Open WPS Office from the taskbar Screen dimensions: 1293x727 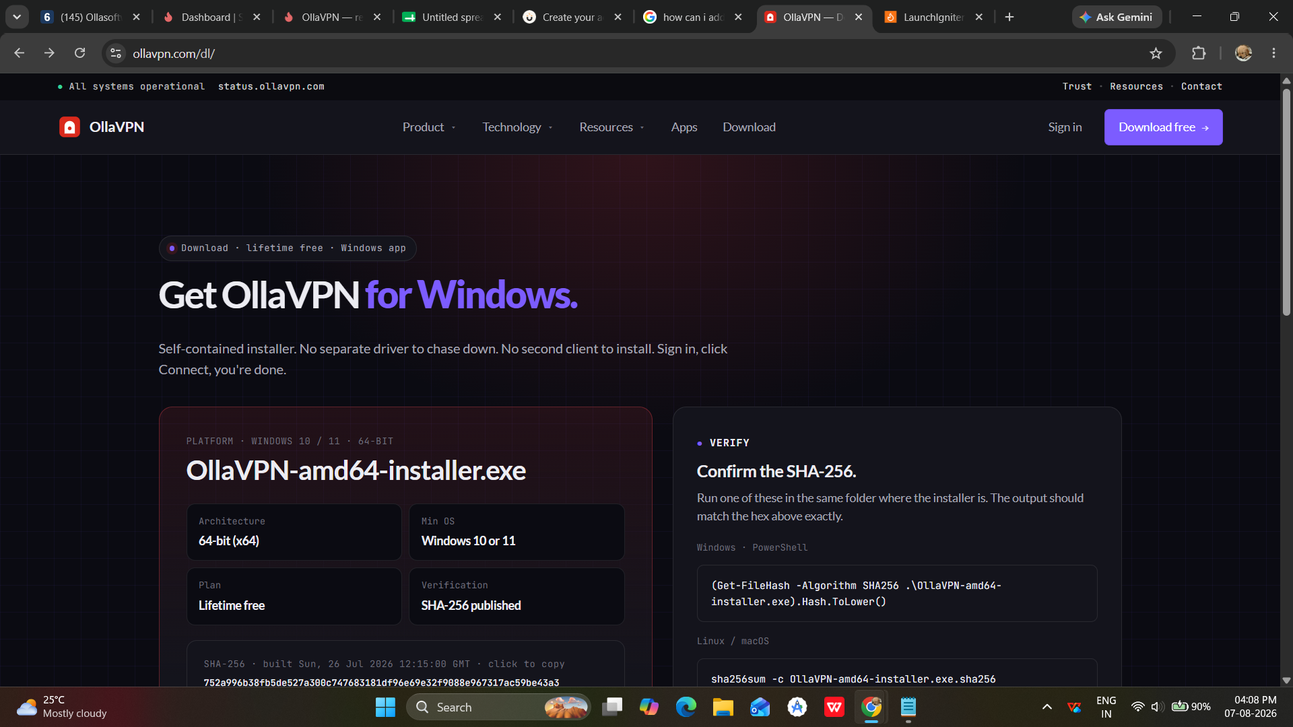coord(834,707)
